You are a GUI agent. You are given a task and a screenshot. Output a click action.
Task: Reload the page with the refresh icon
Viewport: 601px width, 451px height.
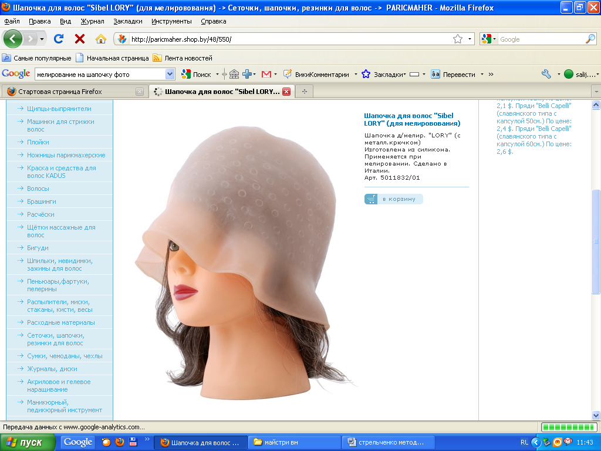tap(59, 39)
